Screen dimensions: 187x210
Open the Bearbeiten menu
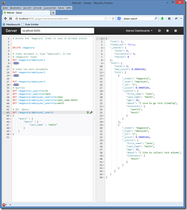pyautogui.click(x=16, y=8)
